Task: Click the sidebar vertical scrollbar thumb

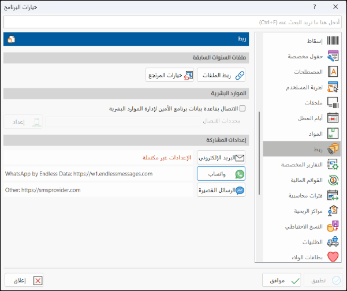Action: pyautogui.click(x=259, y=153)
